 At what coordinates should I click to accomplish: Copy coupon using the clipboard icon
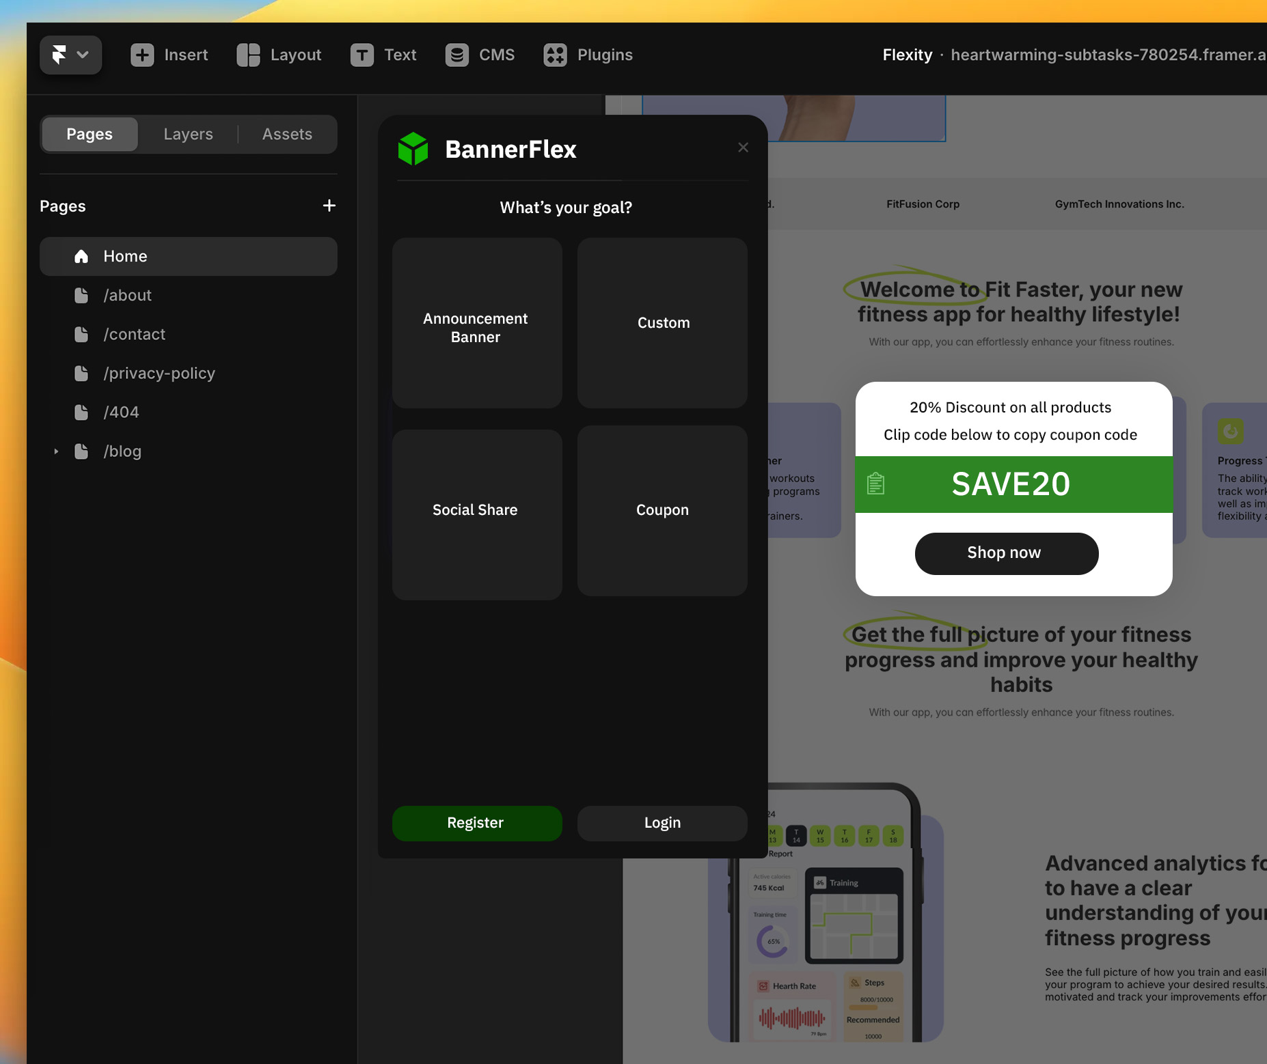[x=875, y=484]
